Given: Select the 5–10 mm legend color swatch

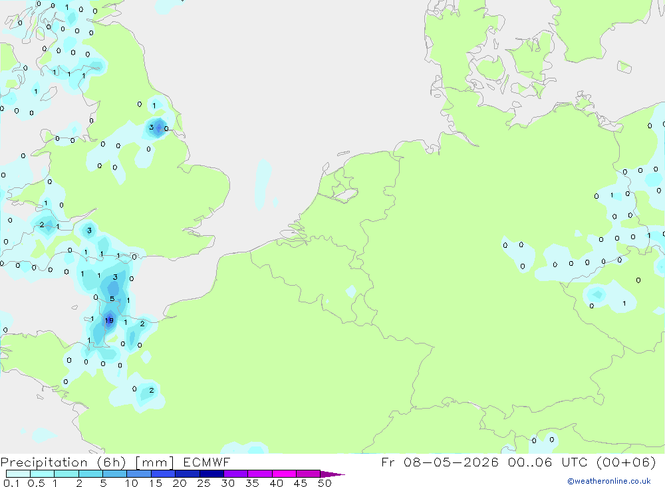Looking at the screenshot, I should click(x=115, y=474).
